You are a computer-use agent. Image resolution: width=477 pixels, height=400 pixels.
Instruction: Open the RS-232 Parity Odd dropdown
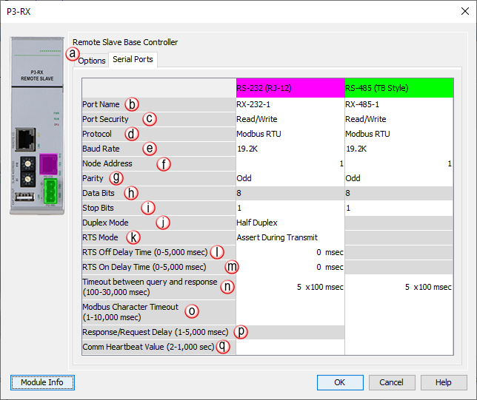290,178
